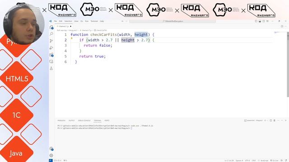Close the terminal panel
Image resolution: width=289 pixels, height=162 pixels.
286,121
